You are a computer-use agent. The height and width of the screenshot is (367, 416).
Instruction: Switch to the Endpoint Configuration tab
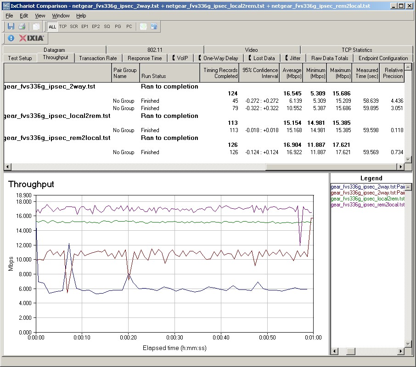click(x=383, y=58)
